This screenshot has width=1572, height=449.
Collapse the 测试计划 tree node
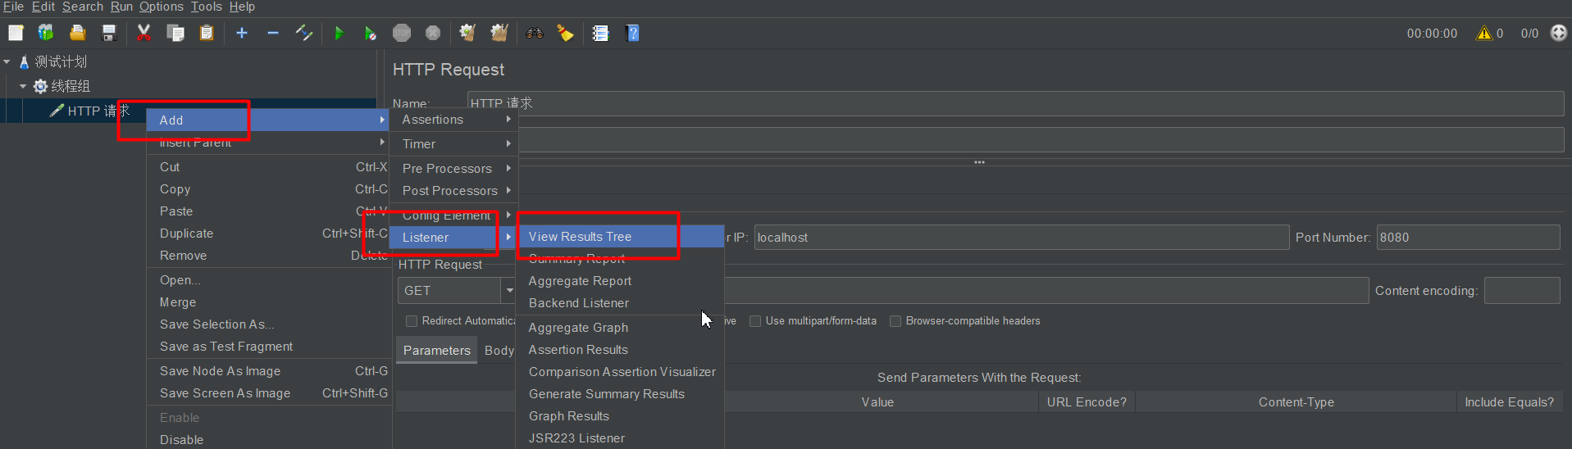7,62
